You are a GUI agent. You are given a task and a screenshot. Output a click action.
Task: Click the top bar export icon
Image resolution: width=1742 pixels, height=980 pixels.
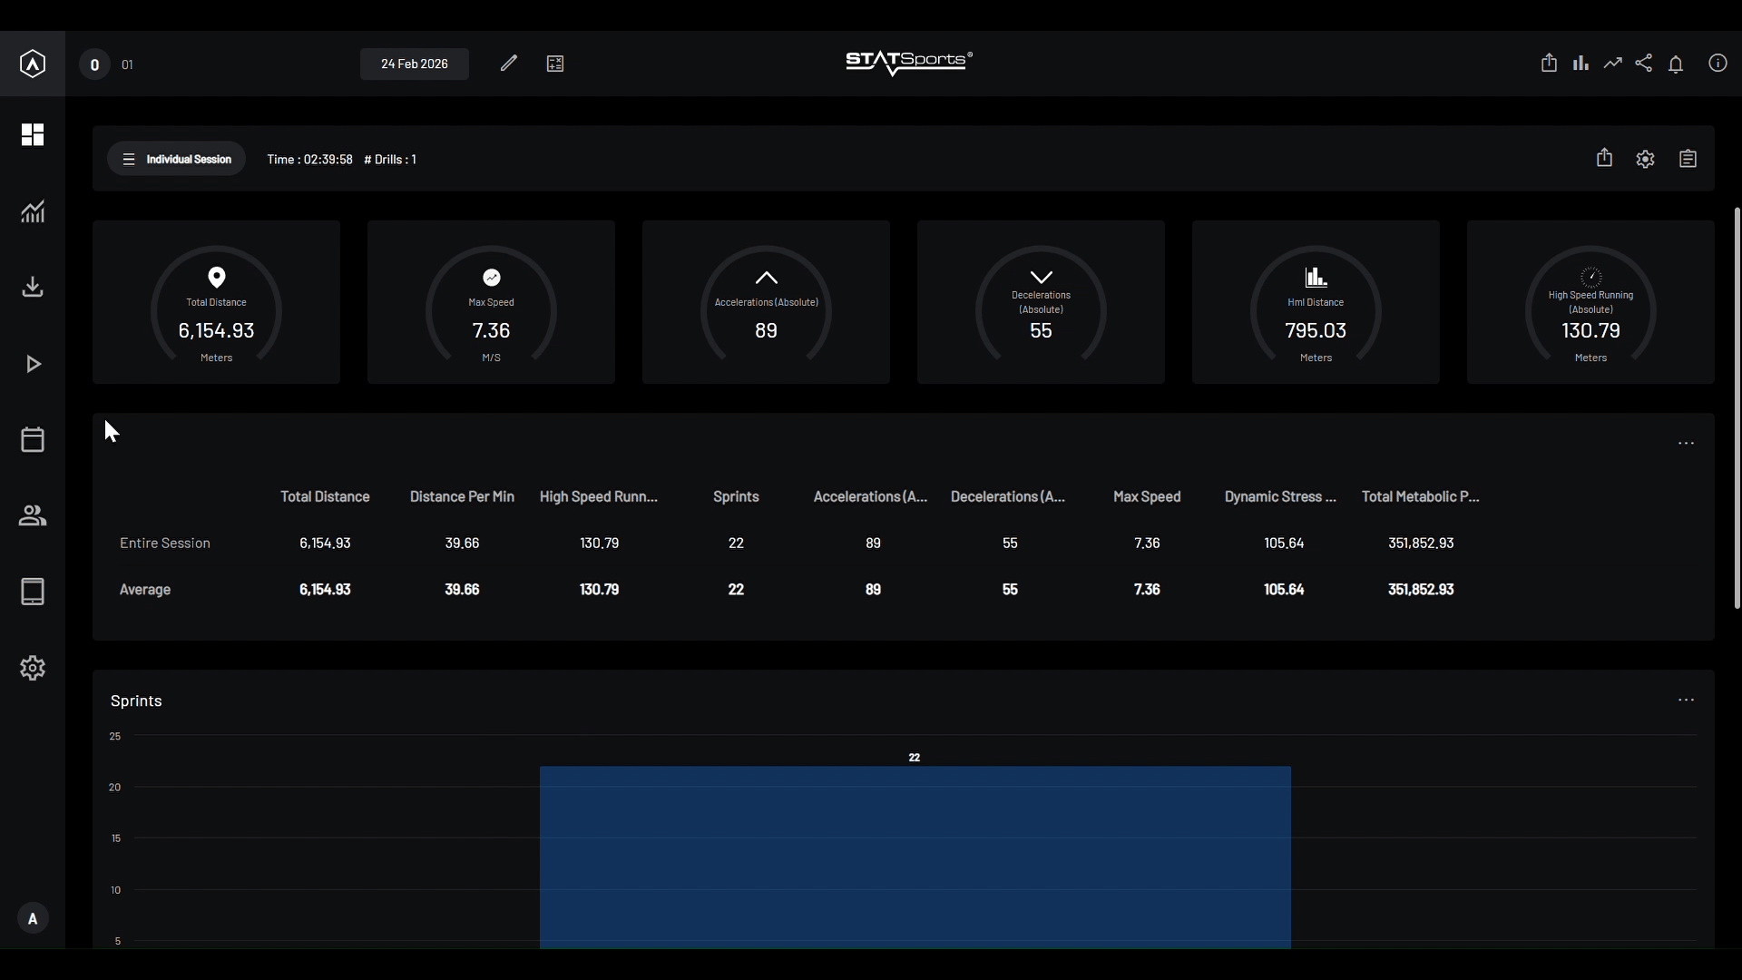click(x=1549, y=63)
